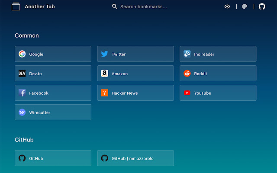
Task: Open the GitHub bookmark label
Action: tap(36, 158)
